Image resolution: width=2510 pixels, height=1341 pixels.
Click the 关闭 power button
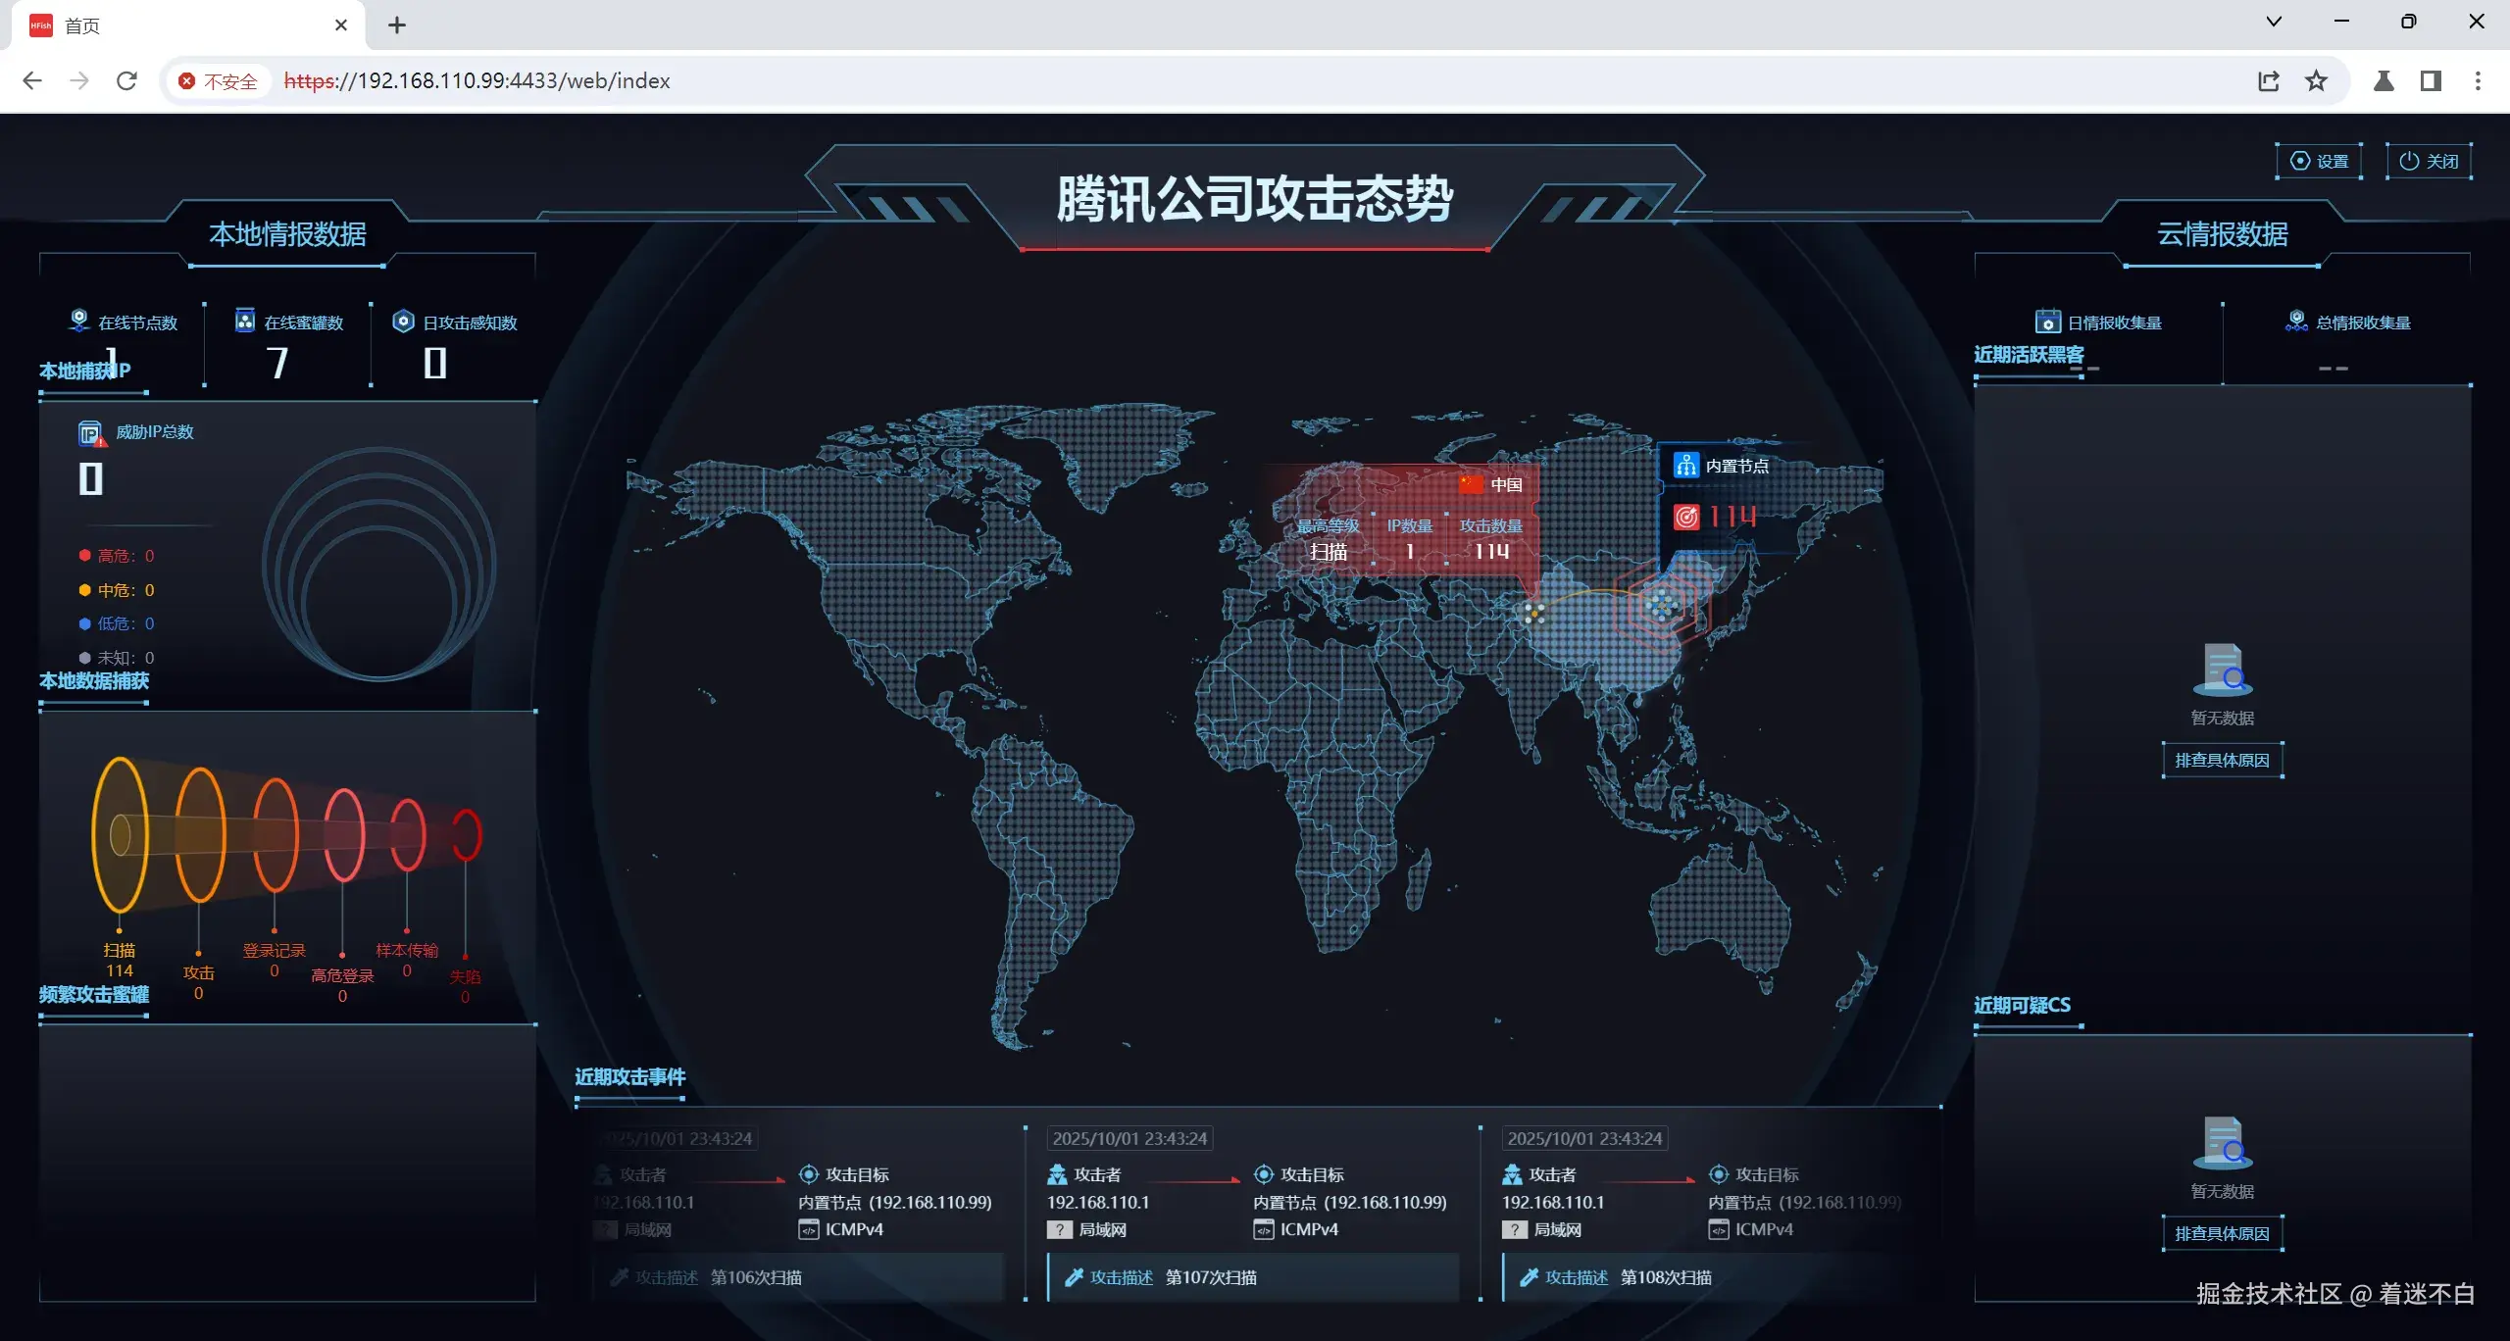2429,162
